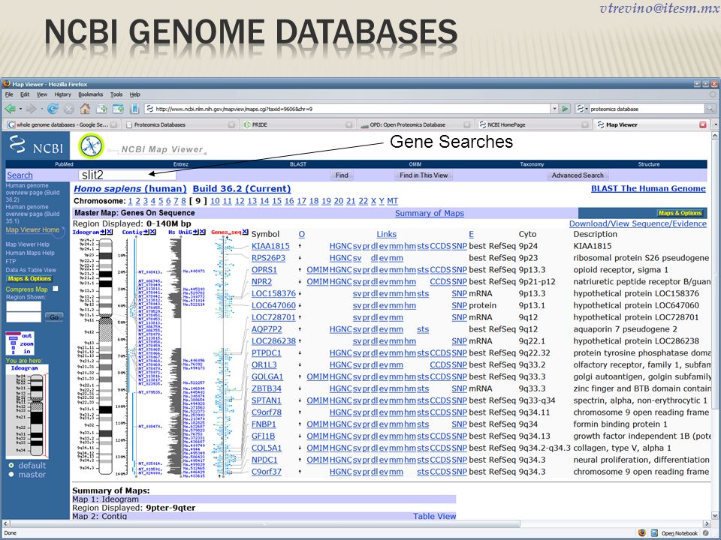Screen dimensions: 721x540
Task: Remove the Contig map with X
Action: click(153, 232)
